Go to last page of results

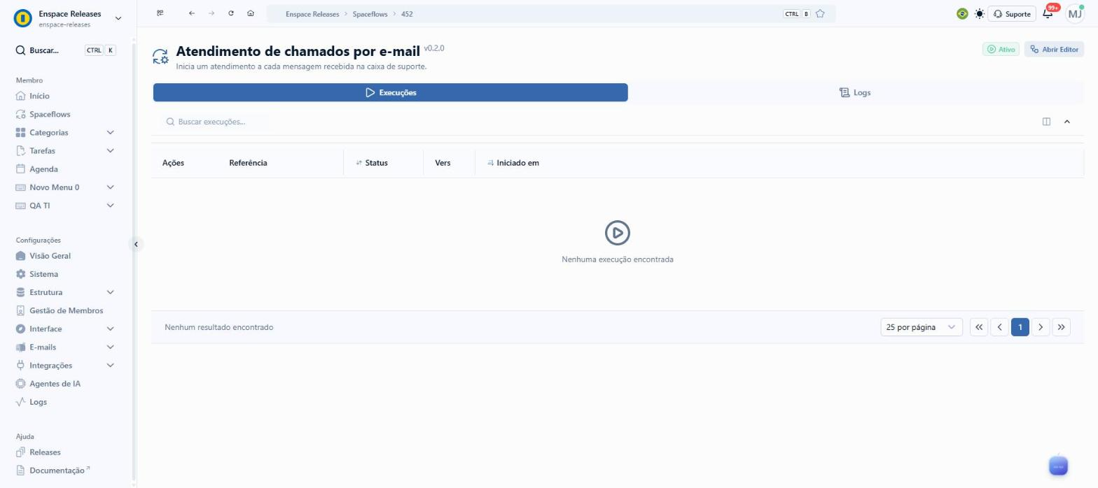point(1062,327)
